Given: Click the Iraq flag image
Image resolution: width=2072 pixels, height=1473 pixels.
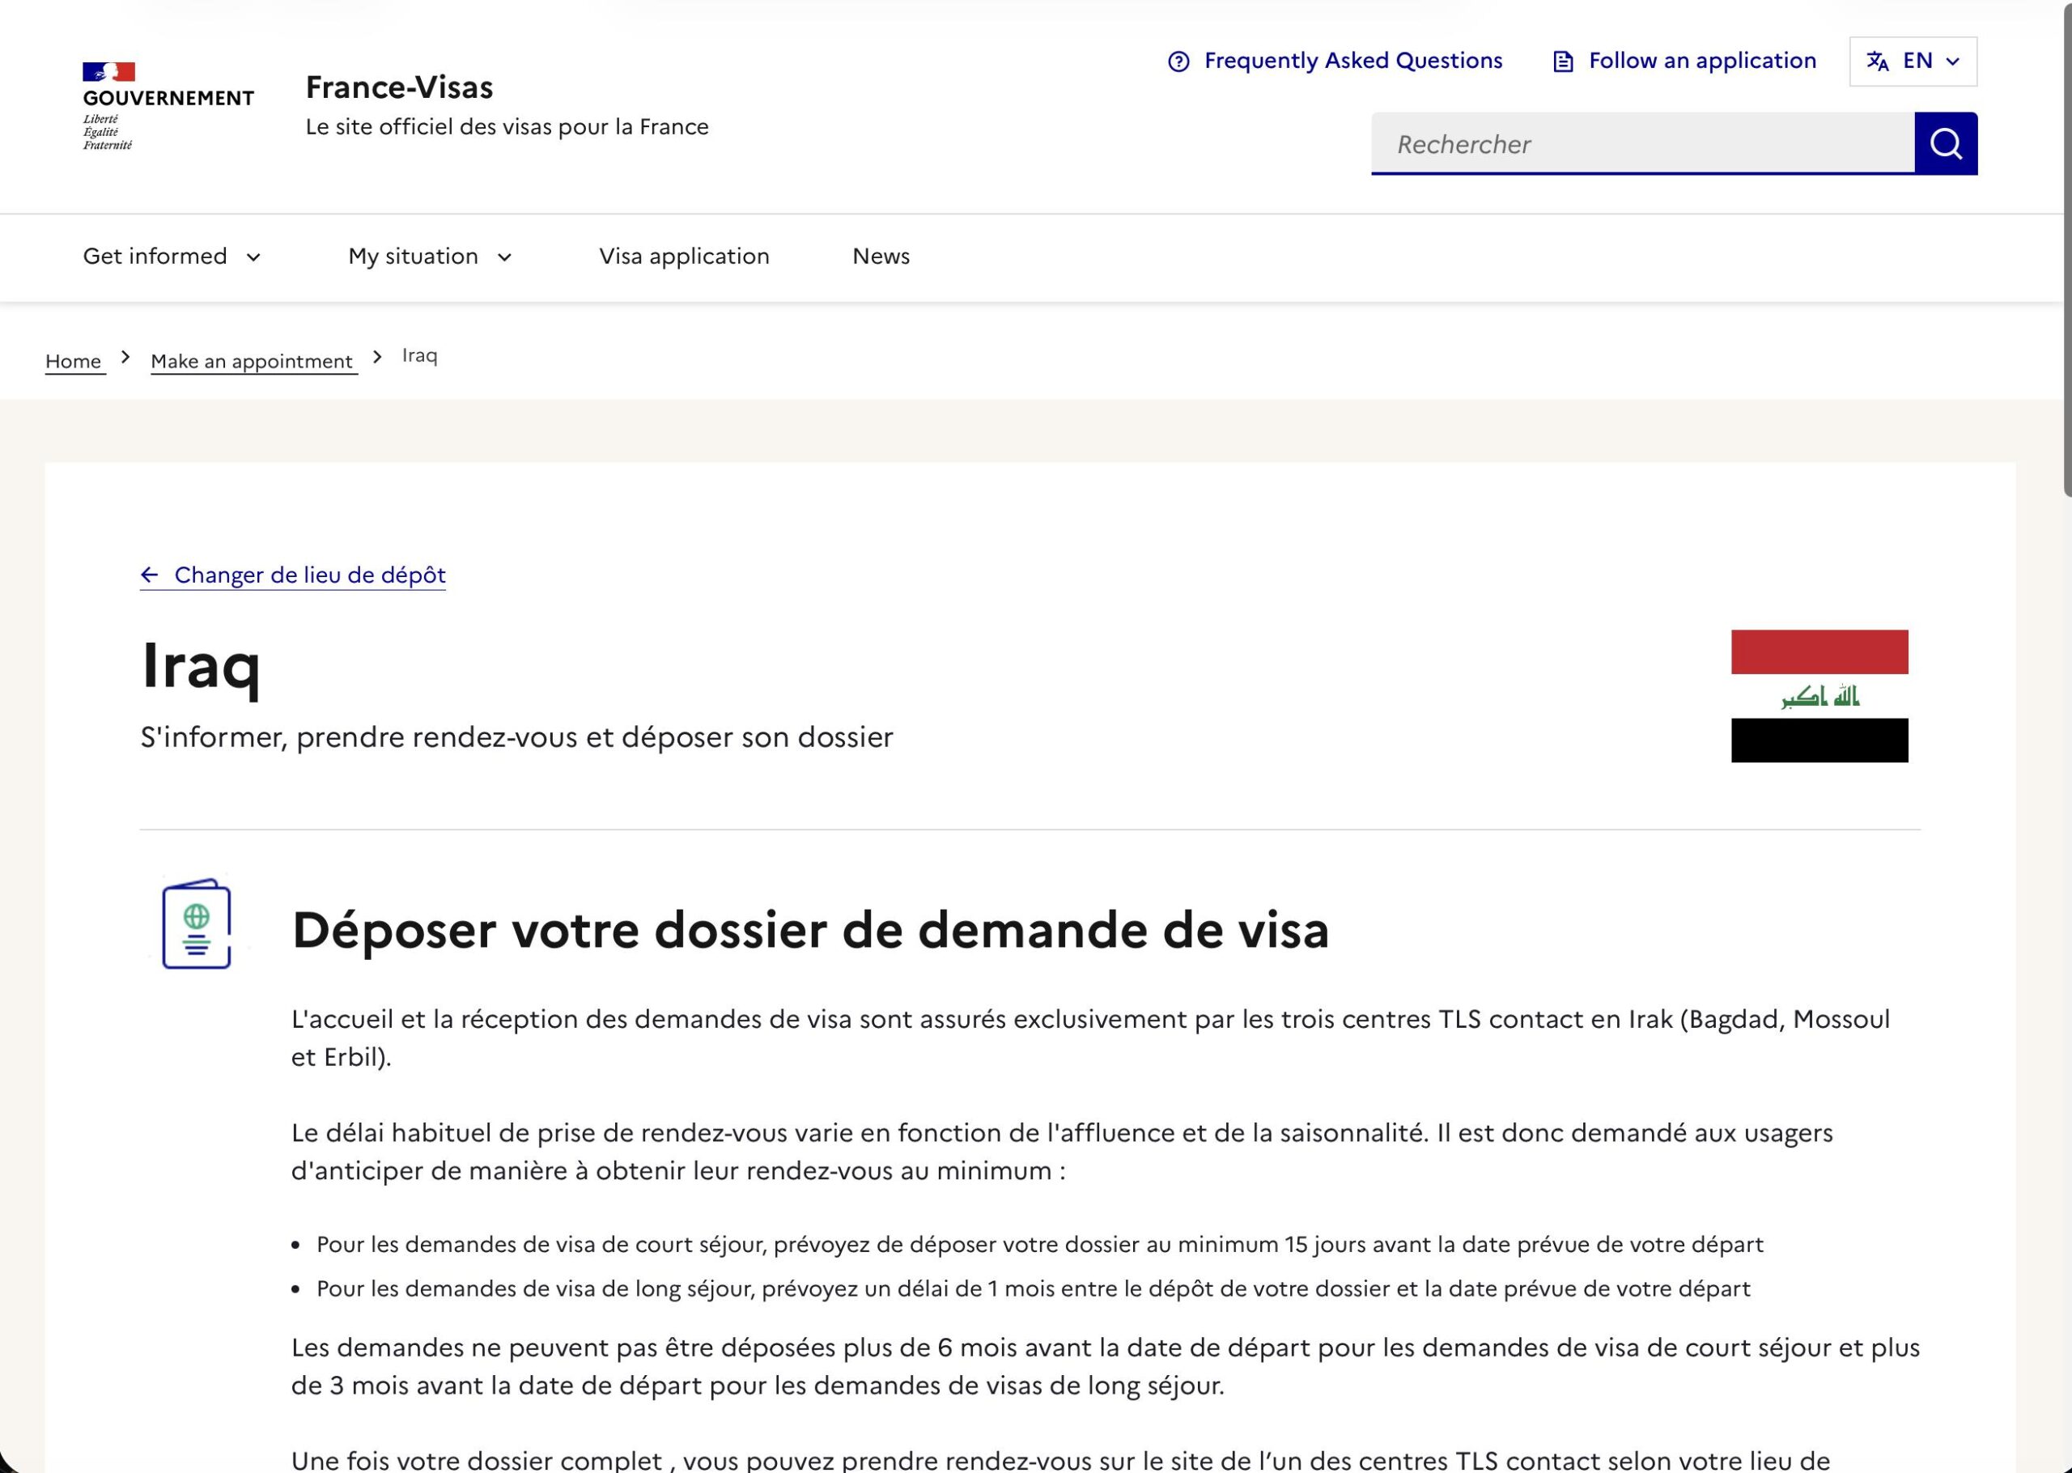Looking at the screenshot, I should click(1819, 696).
